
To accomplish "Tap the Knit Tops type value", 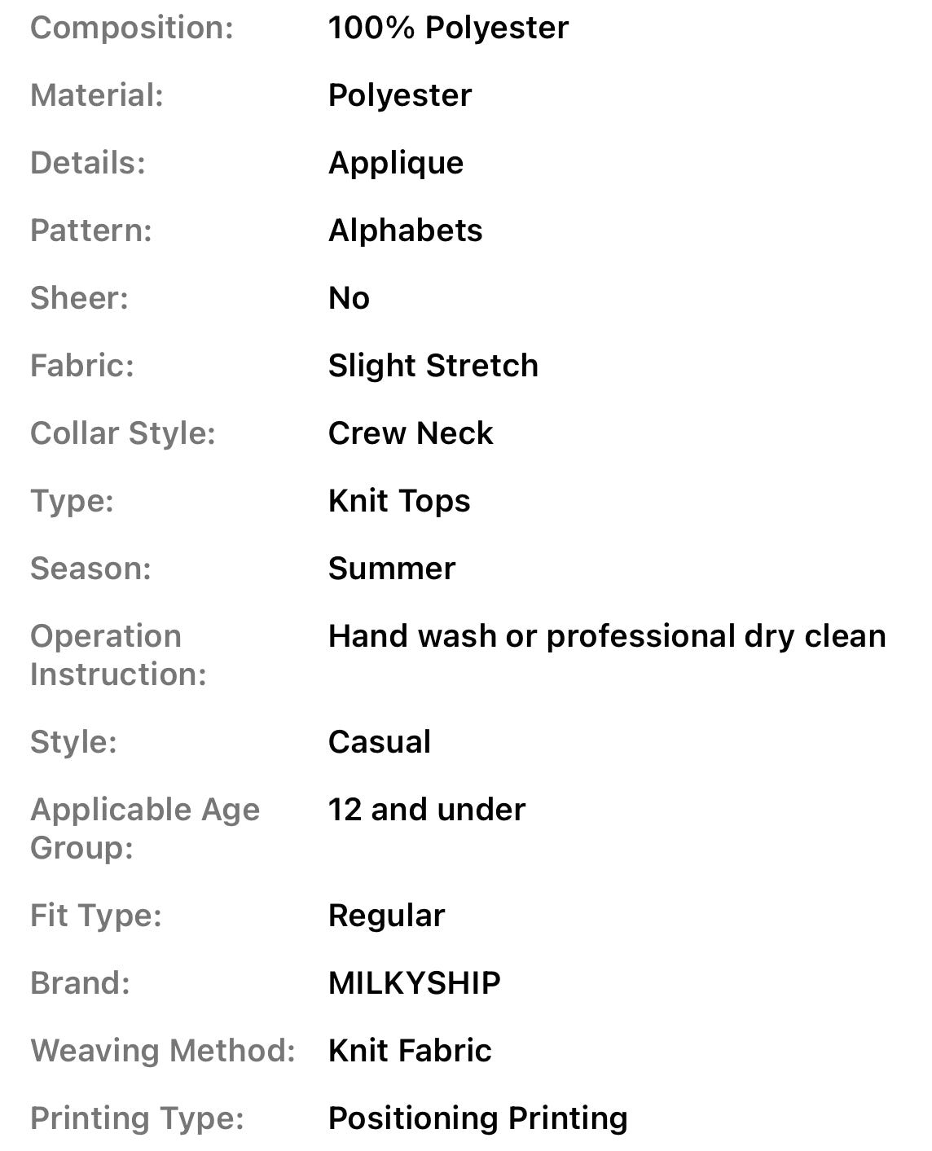I will click(x=399, y=501).
